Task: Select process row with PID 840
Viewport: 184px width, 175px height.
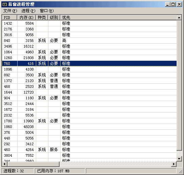Action: tap(89, 41)
